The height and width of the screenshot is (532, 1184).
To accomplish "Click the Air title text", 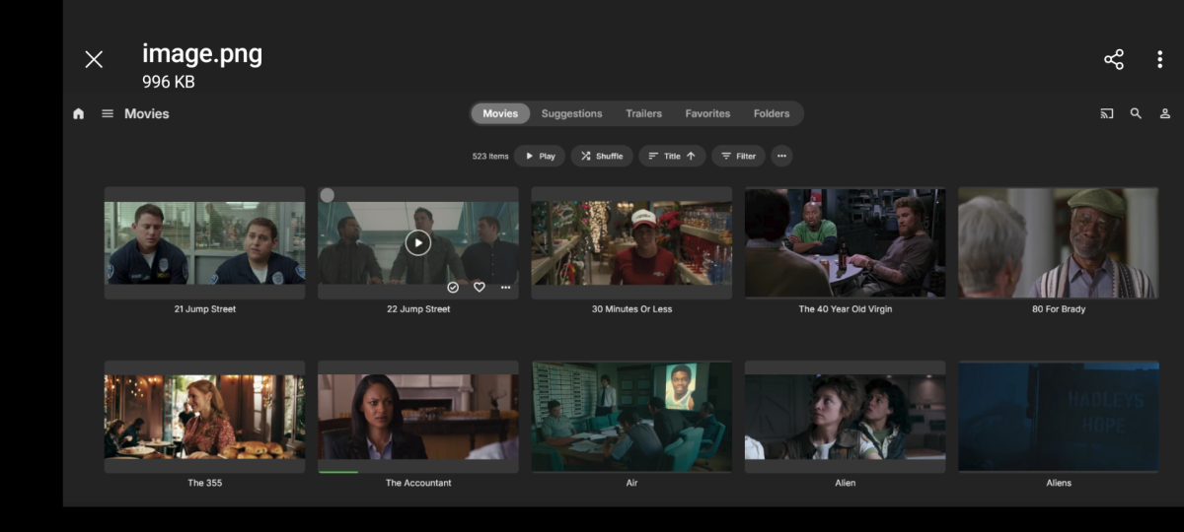I will (631, 483).
